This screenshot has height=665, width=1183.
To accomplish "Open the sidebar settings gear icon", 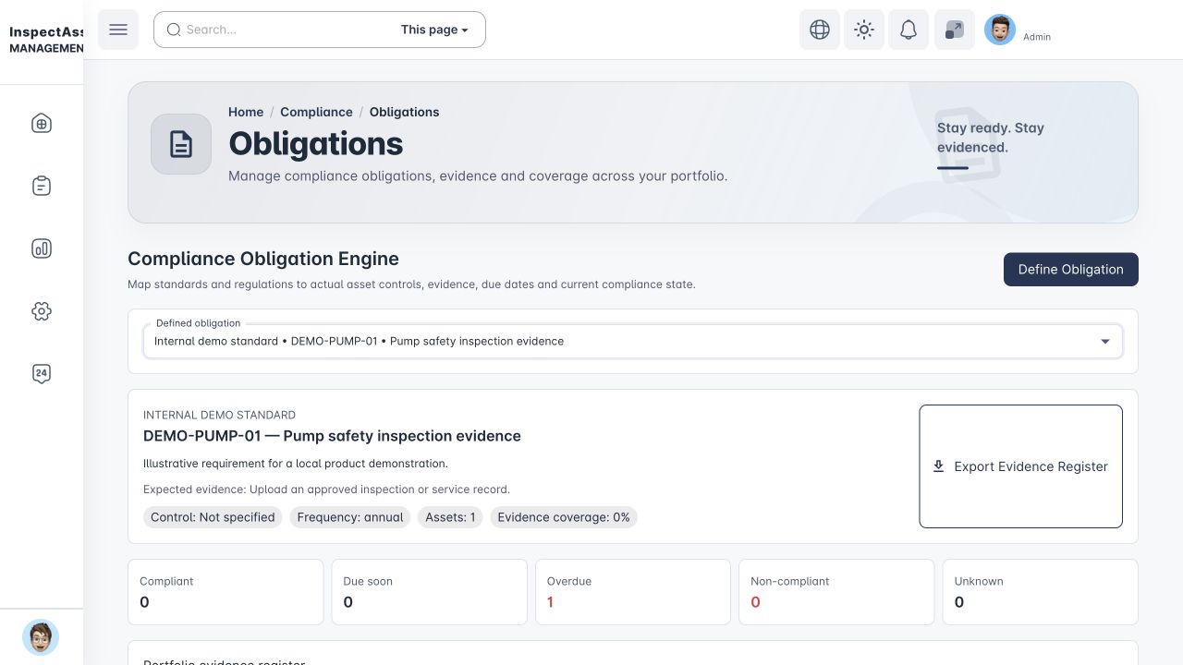I will pyautogui.click(x=42, y=311).
